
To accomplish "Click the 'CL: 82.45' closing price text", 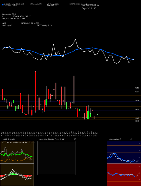I will pos(52,5).
